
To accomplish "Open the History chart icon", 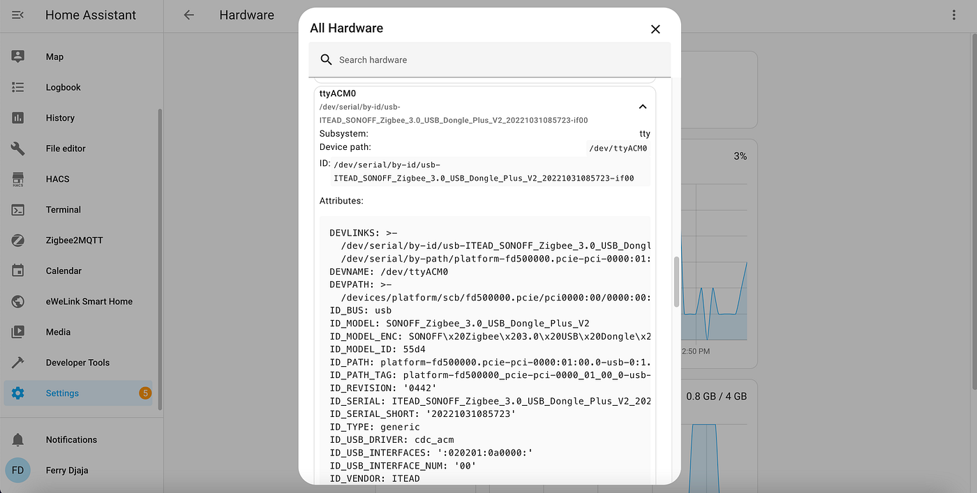I will (x=18, y=118).
